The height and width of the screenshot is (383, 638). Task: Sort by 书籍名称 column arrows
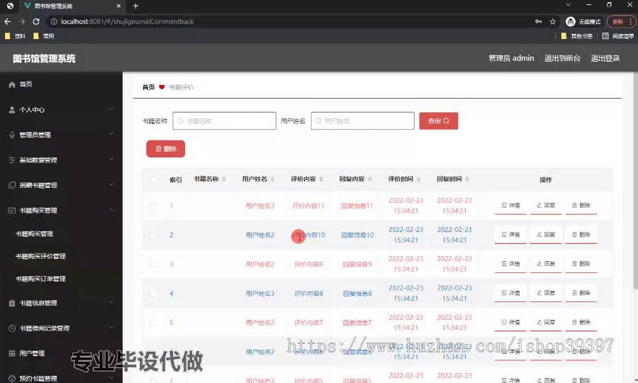[x=224, y=179]
